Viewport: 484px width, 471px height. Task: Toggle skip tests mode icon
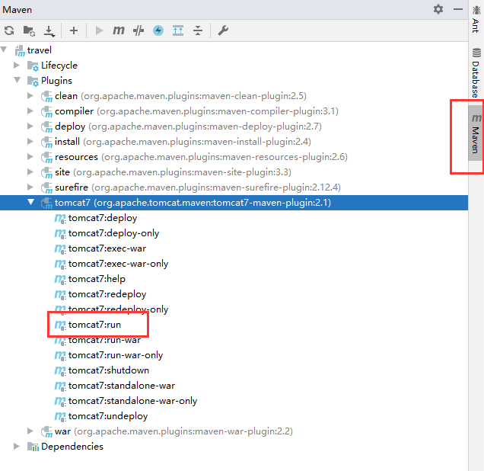(x=139, y=30)
